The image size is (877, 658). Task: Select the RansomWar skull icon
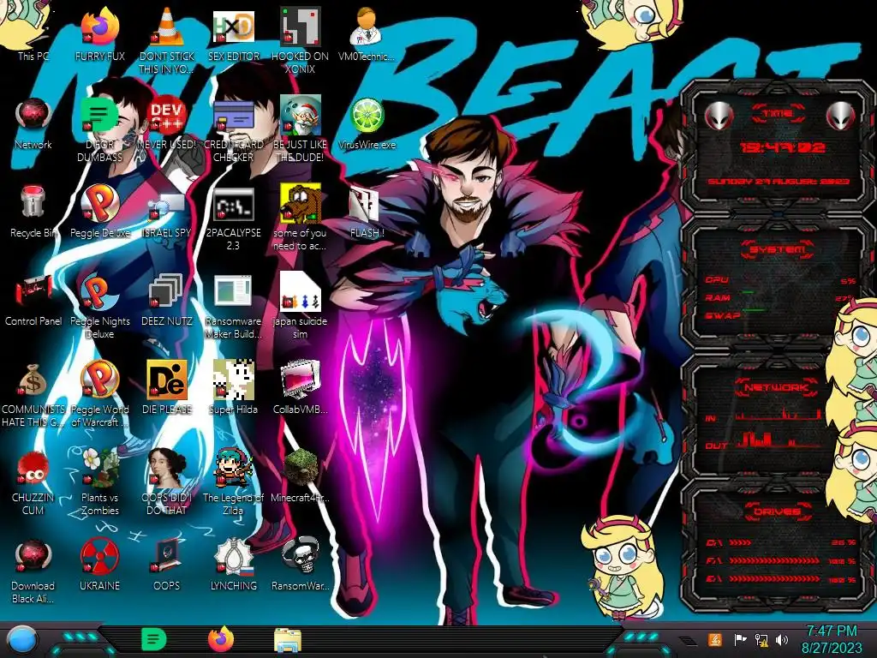coord(301,562)
